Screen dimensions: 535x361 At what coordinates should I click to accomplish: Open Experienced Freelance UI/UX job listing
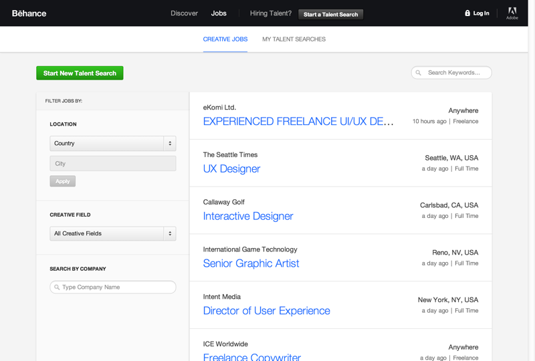[298, 122]
